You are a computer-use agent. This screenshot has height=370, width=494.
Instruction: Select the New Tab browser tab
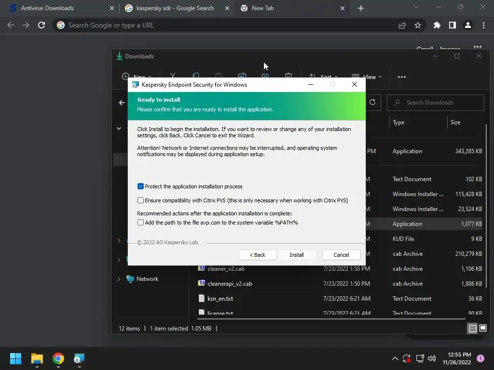tap(292, 8)
